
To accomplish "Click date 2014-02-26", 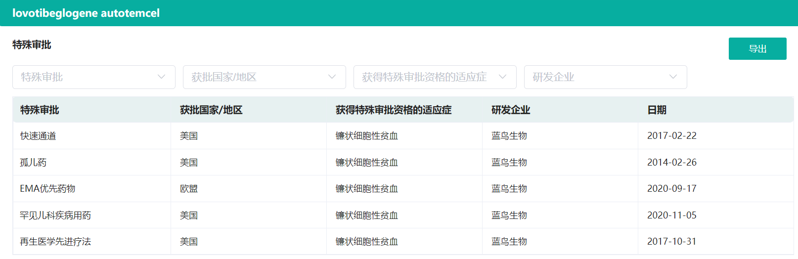I will (x=672, y=162).
